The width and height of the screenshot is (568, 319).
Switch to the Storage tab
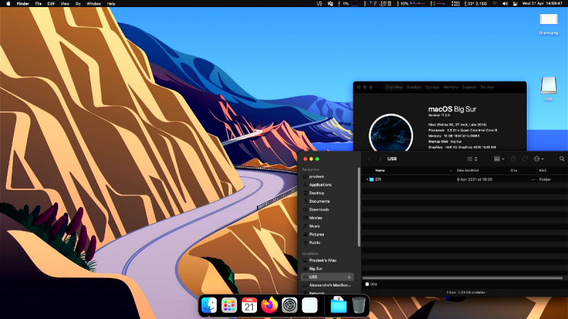coord(432,86)
